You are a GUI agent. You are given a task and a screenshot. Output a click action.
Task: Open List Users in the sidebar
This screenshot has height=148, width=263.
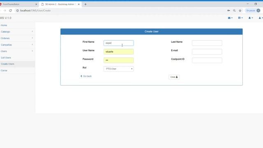click(x=6, y=58)
